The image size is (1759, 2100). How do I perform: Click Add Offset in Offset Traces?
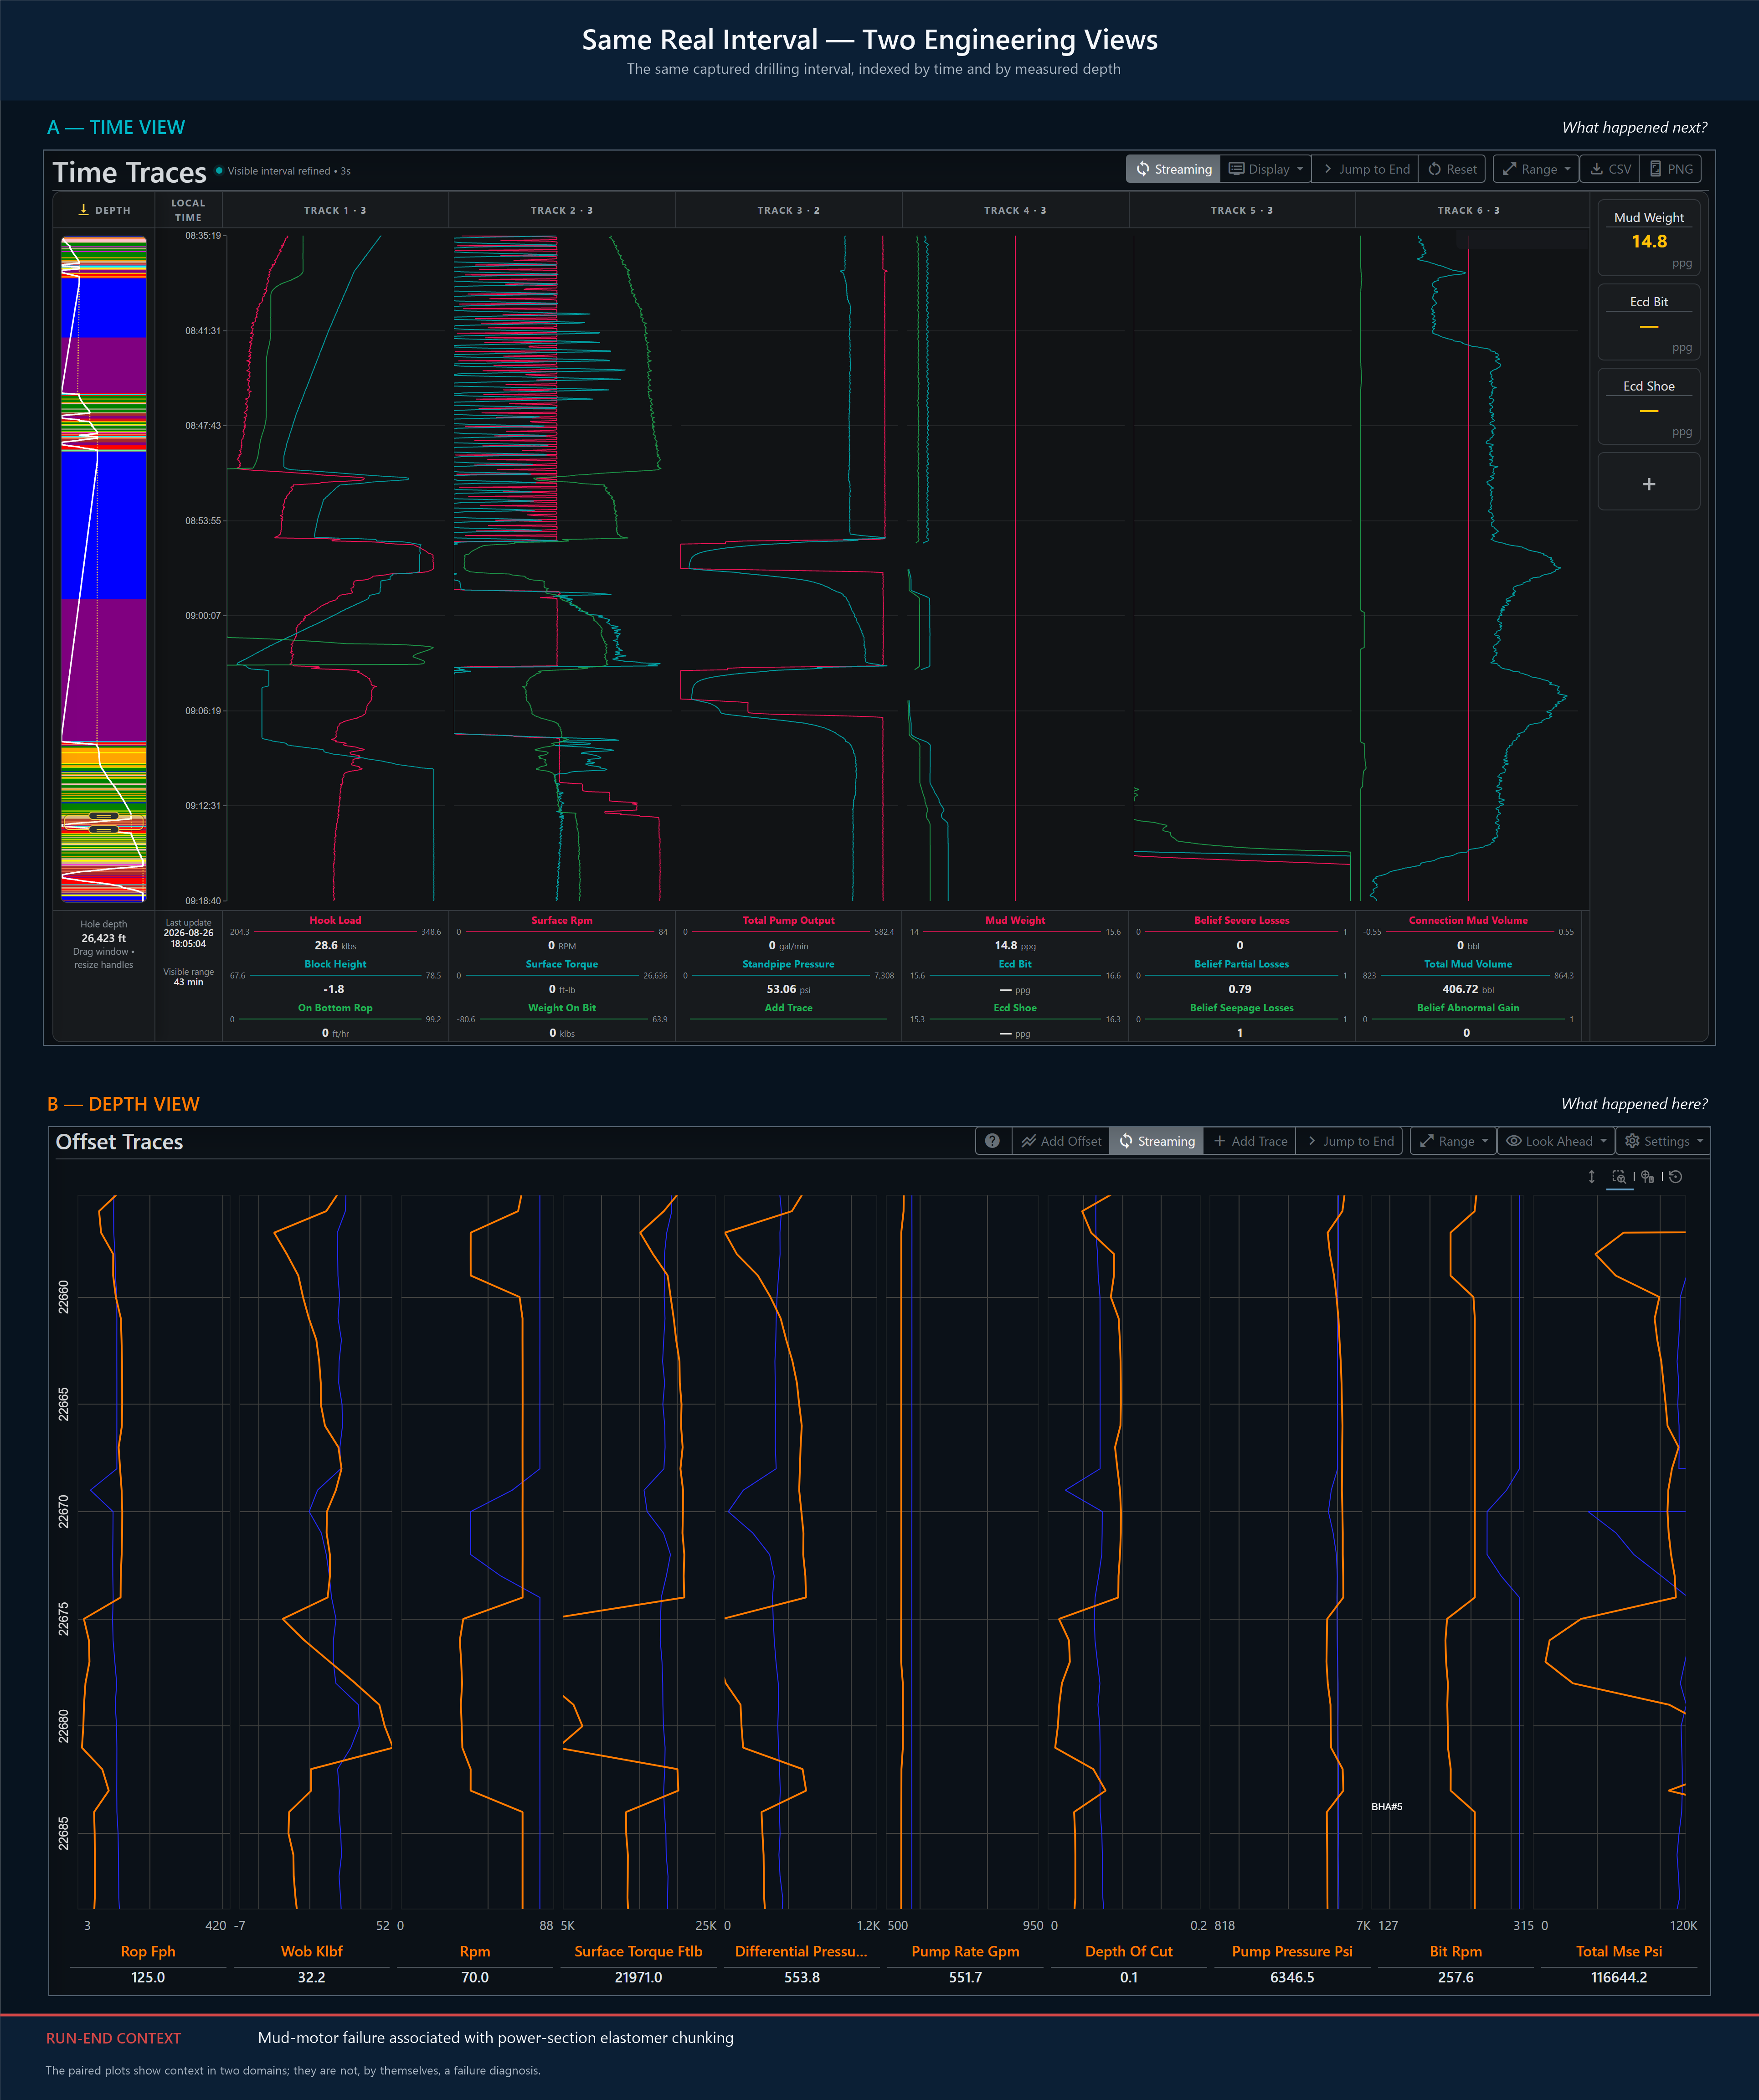click(x=1061, y=1141)
